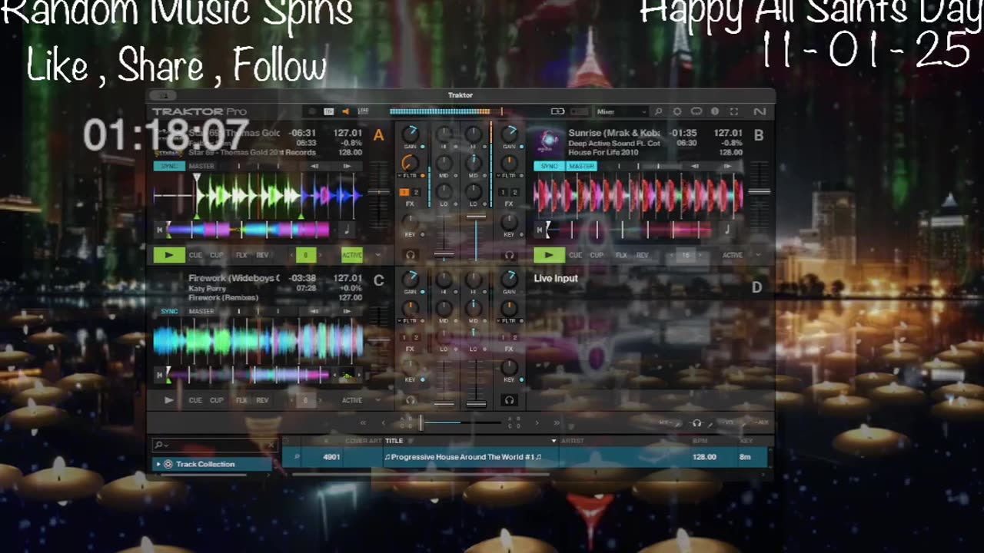
Task: Click the headphone mix icon below decks
Action: pos(697,423)
